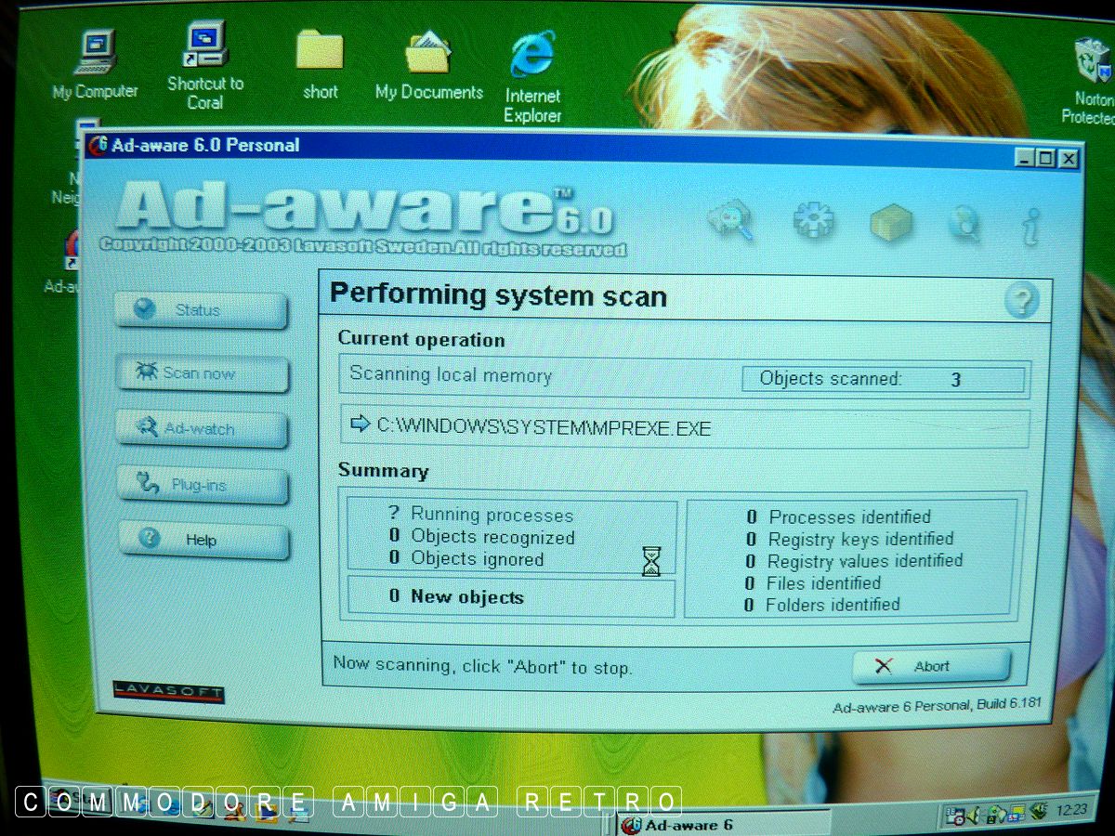Launch Internet Explorer from desktop

pos(532,56)
